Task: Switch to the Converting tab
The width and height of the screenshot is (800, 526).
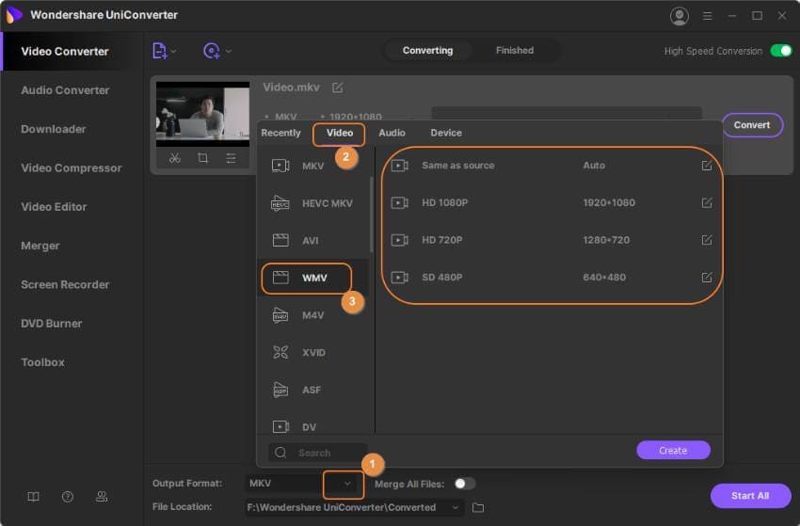Action: click(x=427, y=51)
